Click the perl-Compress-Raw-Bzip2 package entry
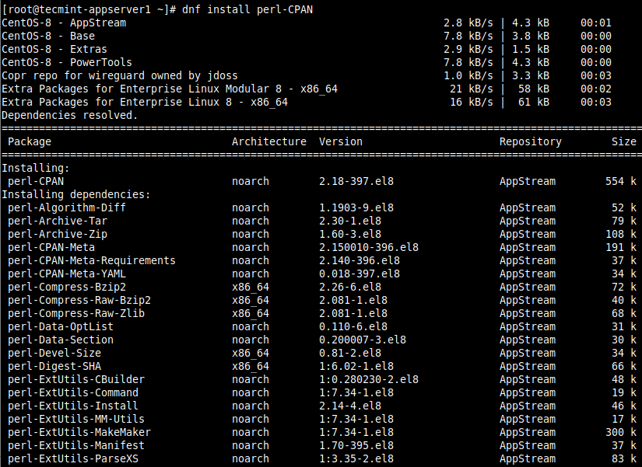Viewport: 642px width, 467px height. [79, 300]
